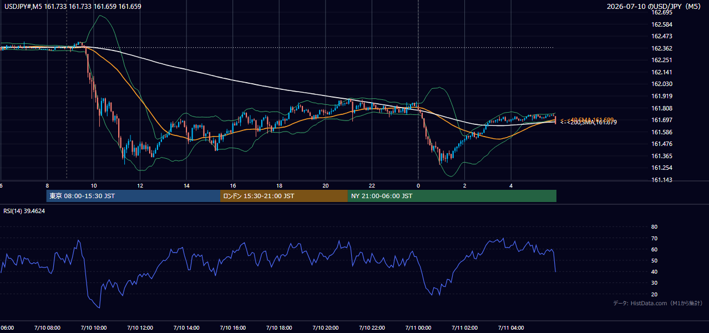Image resolution: width=709 pixels, height=333 pixels.
Task: Click hour tick 22 under price chart
Action: tap(372, 186)
